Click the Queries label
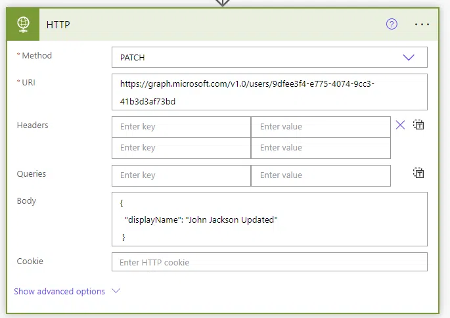 point(32,174)
